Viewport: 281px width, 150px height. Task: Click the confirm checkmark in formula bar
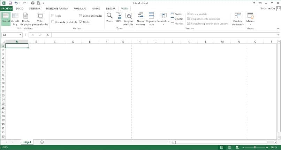(x=40, y=35)
